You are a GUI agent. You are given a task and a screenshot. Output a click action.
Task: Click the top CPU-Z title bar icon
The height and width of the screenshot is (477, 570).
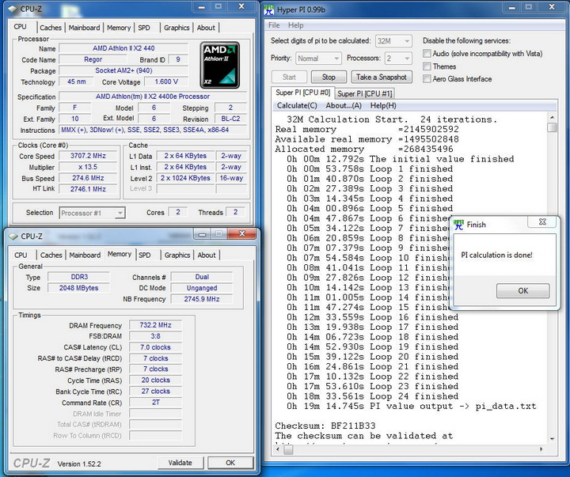(x=13, y=9)
